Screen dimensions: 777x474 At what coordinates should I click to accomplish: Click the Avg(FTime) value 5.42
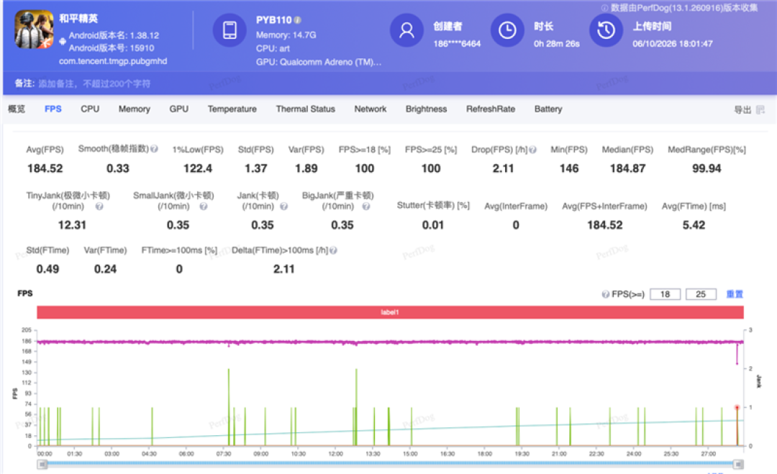(694, 225)
